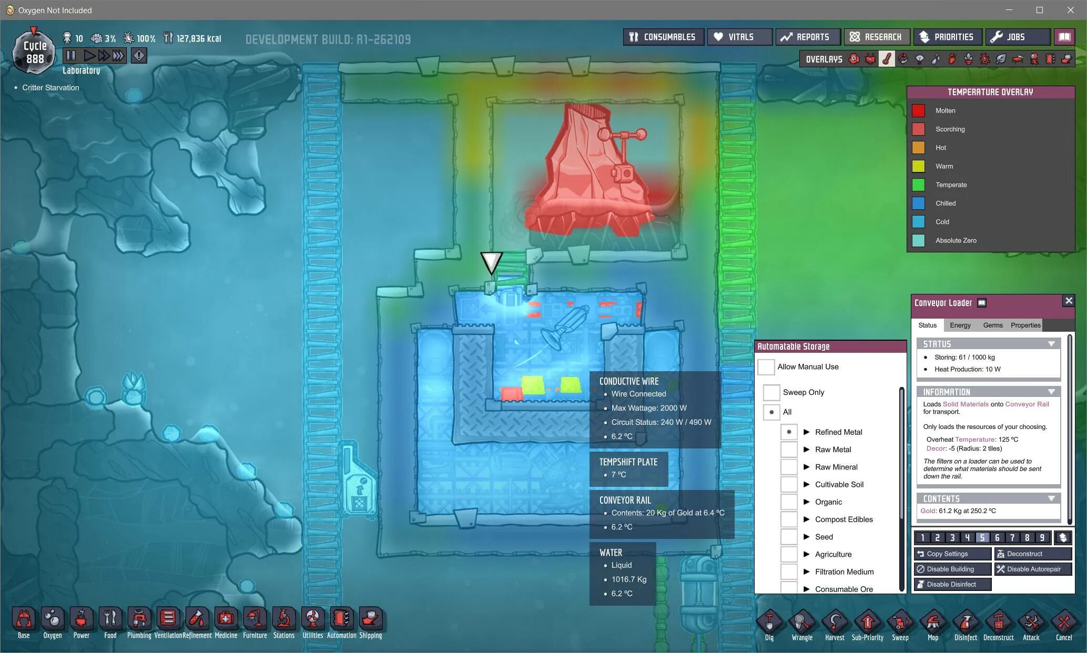Select the Rooms overlay bed icon
Screen dimensions: 1087x653
1017,59
